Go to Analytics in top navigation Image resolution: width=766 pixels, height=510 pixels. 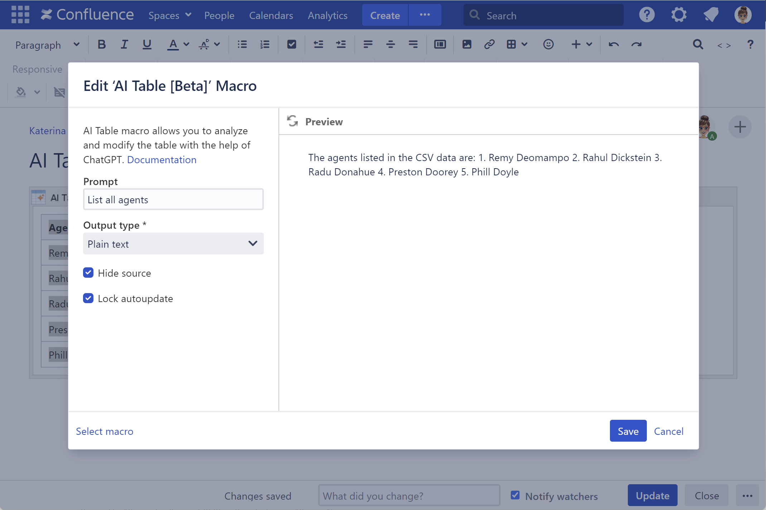pyautogui.click(x=327, y=15)
